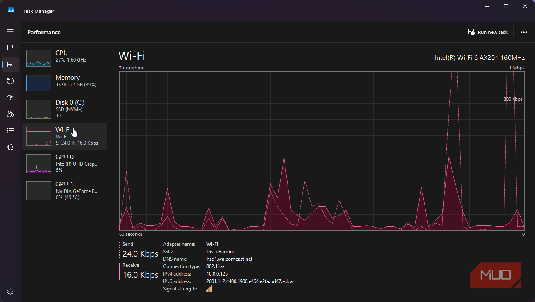Maximize the Task Manager window
The image size is (535, 302).
coord(506,6)
